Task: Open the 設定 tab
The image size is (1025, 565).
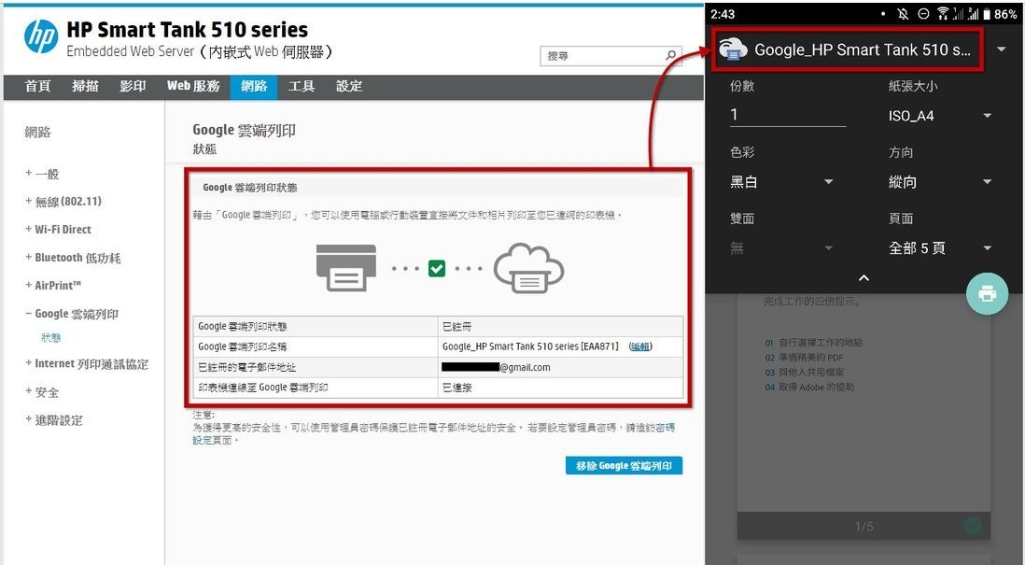Action: point(349,86)
